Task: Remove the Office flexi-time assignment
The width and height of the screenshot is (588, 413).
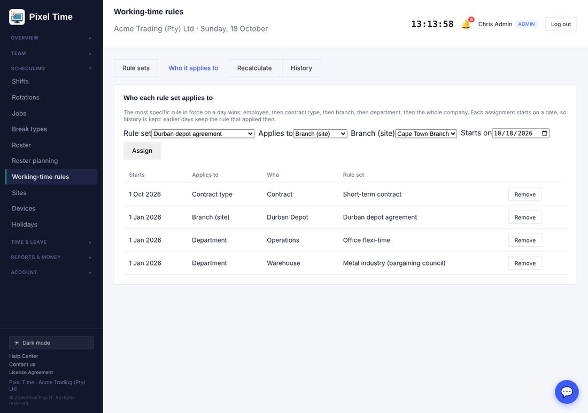Action: click(x=524, y=240)
